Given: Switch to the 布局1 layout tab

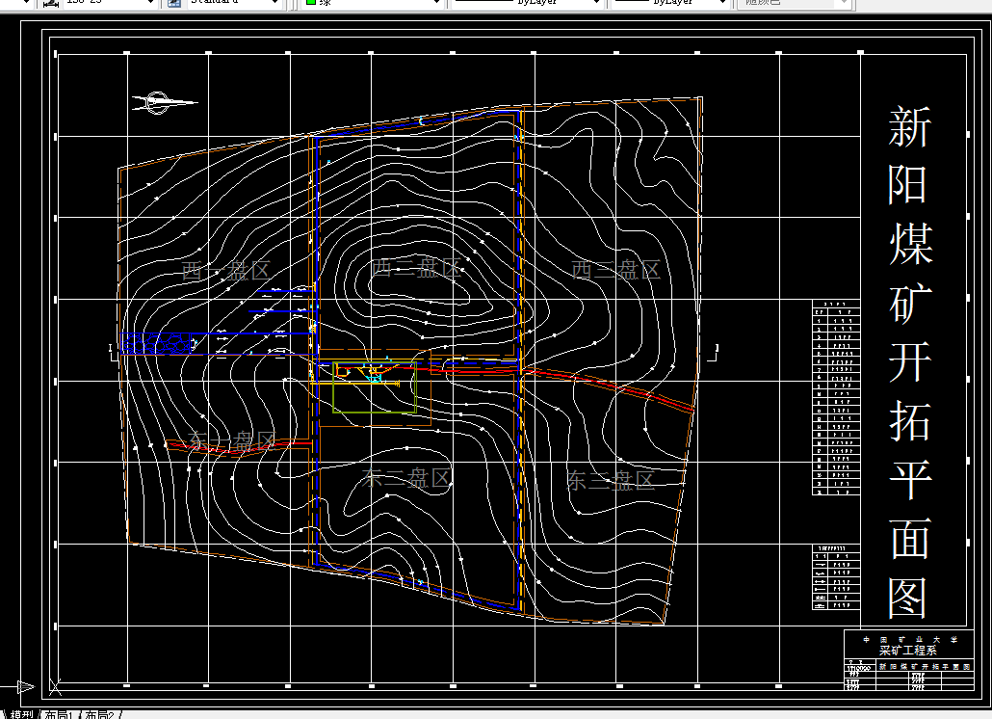Looking at the screenshot, I should click(59, 714).
